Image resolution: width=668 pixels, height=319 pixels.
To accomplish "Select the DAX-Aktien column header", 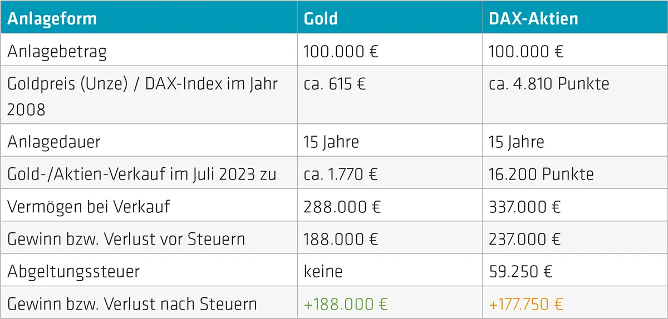I will point(533,18).
